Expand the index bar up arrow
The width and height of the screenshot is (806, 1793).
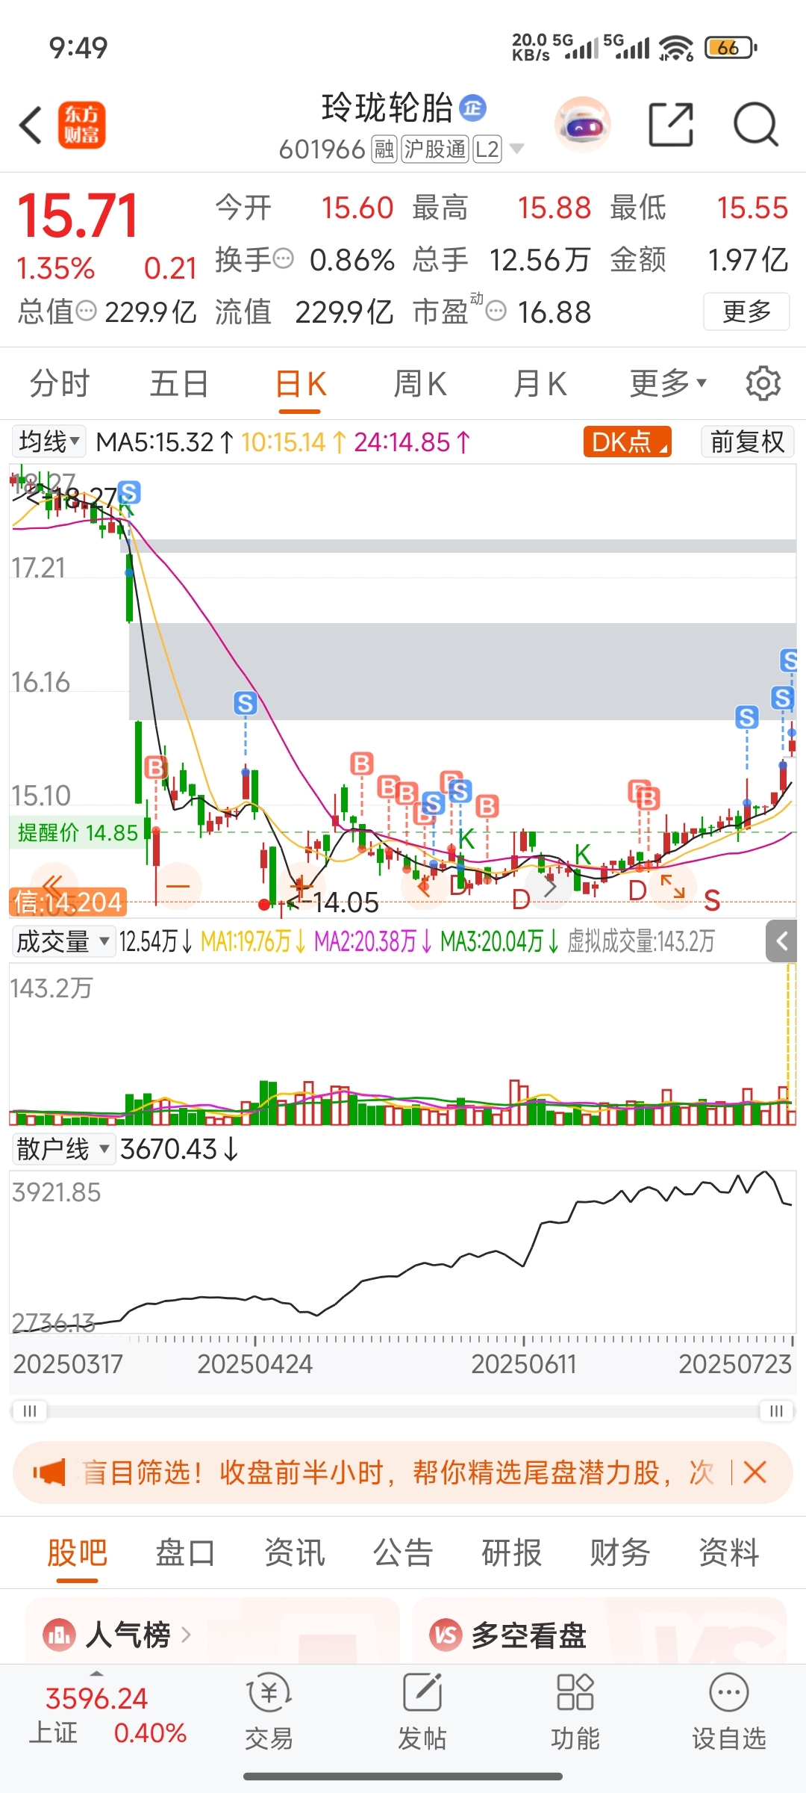(x=96, y=1673)
